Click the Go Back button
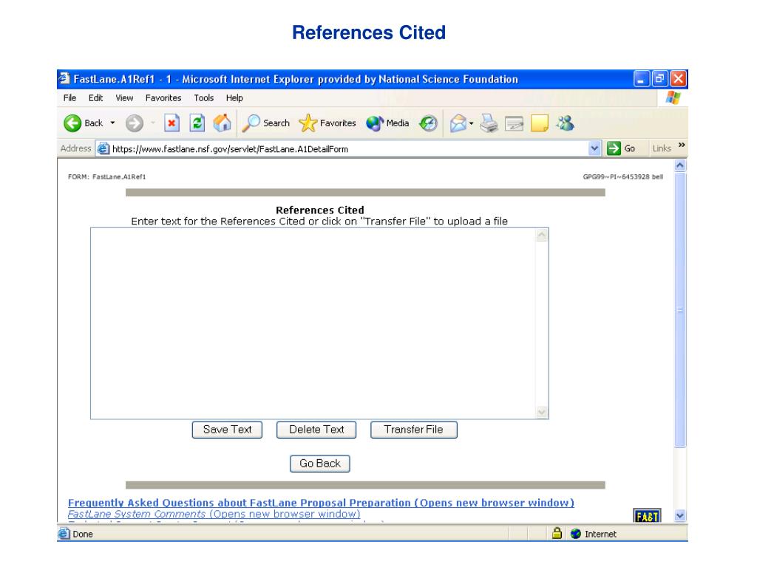Image resolution: width=757 pixels, height=567 pixels. click(319, 464)
